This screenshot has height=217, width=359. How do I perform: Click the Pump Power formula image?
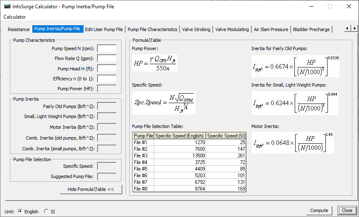(155, 63)
